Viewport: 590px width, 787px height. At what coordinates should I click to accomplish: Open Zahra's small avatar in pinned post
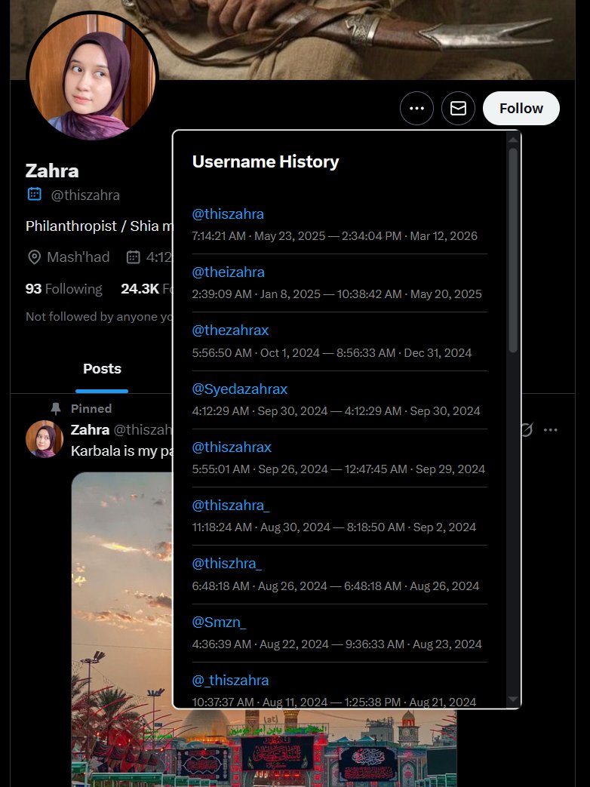(x=45, y=439)
